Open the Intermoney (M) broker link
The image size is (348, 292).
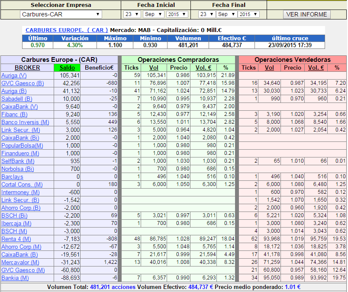point(20,193)
